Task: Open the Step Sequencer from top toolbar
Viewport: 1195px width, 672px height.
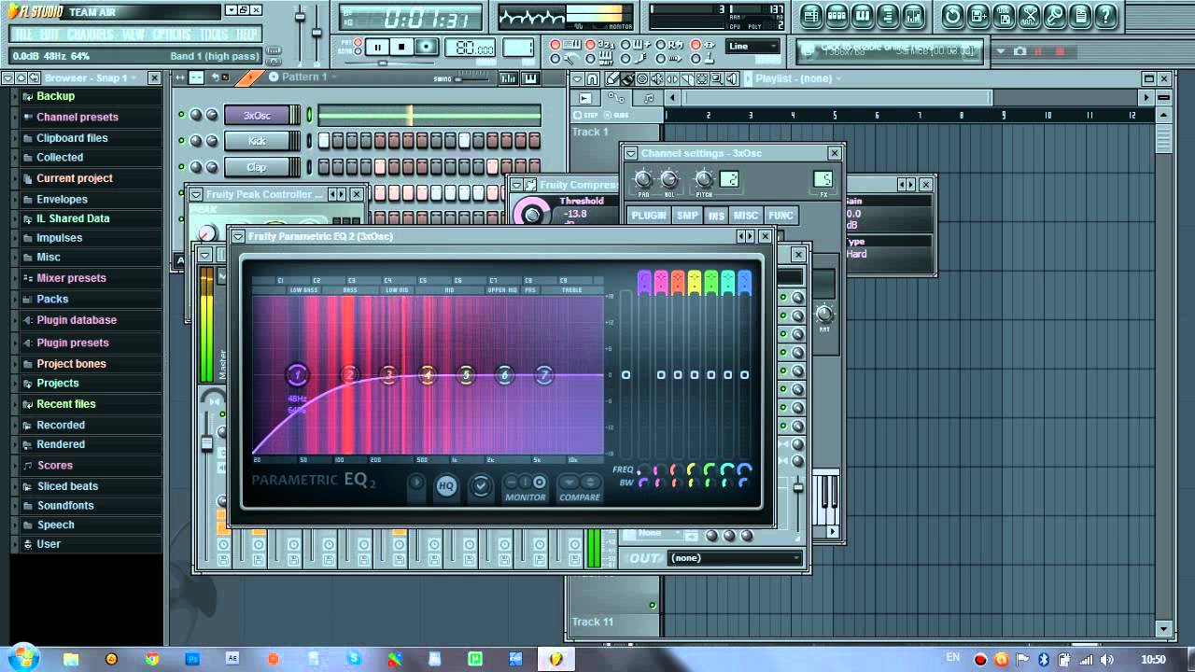Action: (837, 16)
